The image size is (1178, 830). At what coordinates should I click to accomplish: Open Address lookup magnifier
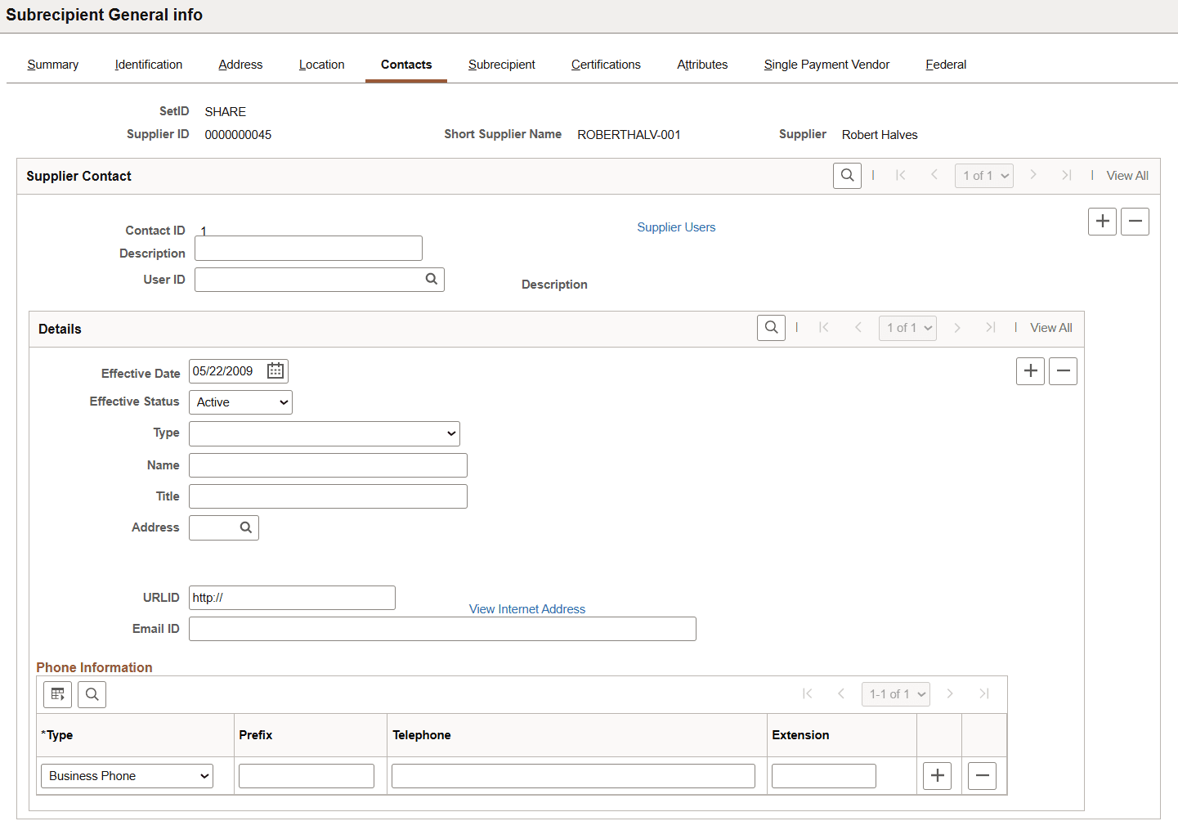[246, 528]
